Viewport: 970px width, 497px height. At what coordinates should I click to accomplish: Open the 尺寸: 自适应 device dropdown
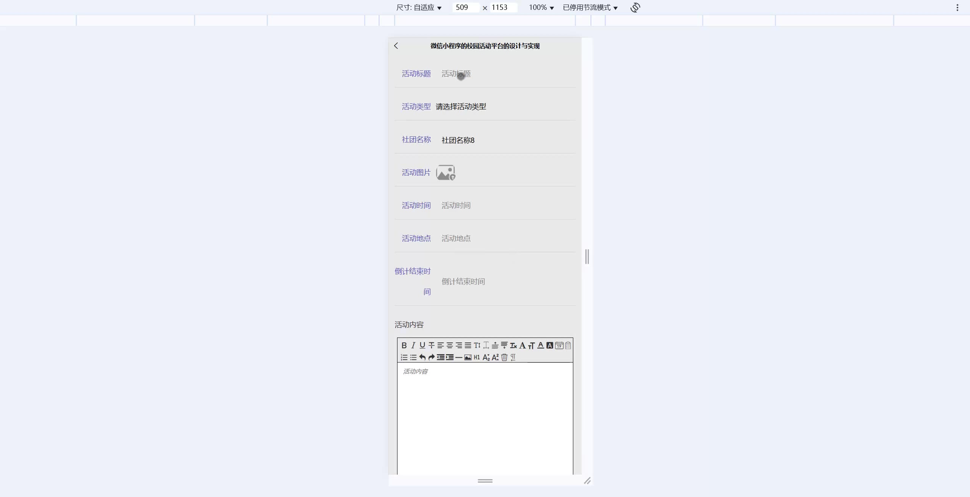[x=419, y=8]
